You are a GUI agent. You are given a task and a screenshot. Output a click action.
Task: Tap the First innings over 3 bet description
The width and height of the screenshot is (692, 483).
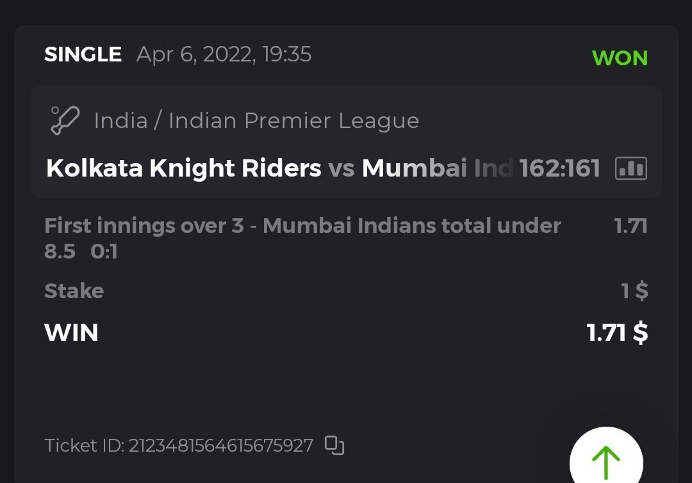tap(302, 226)
